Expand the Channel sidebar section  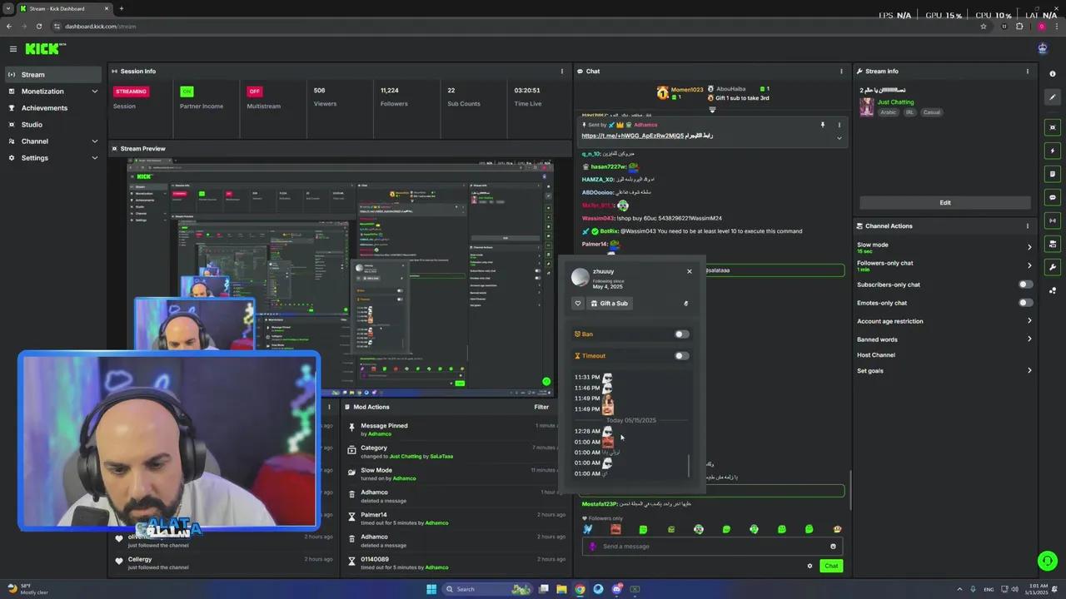(x=52, y=141)
